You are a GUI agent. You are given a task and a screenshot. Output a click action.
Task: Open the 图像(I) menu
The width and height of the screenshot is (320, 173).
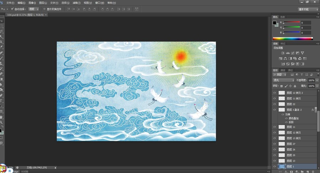[x=32, y=3]
